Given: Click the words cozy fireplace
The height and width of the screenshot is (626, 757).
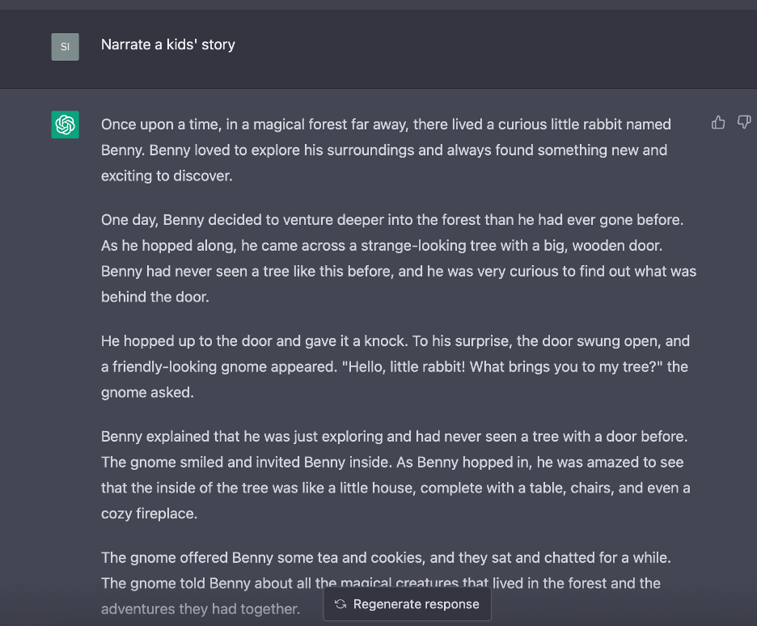Looking at the screenshot, I should (x=149, y=514).
